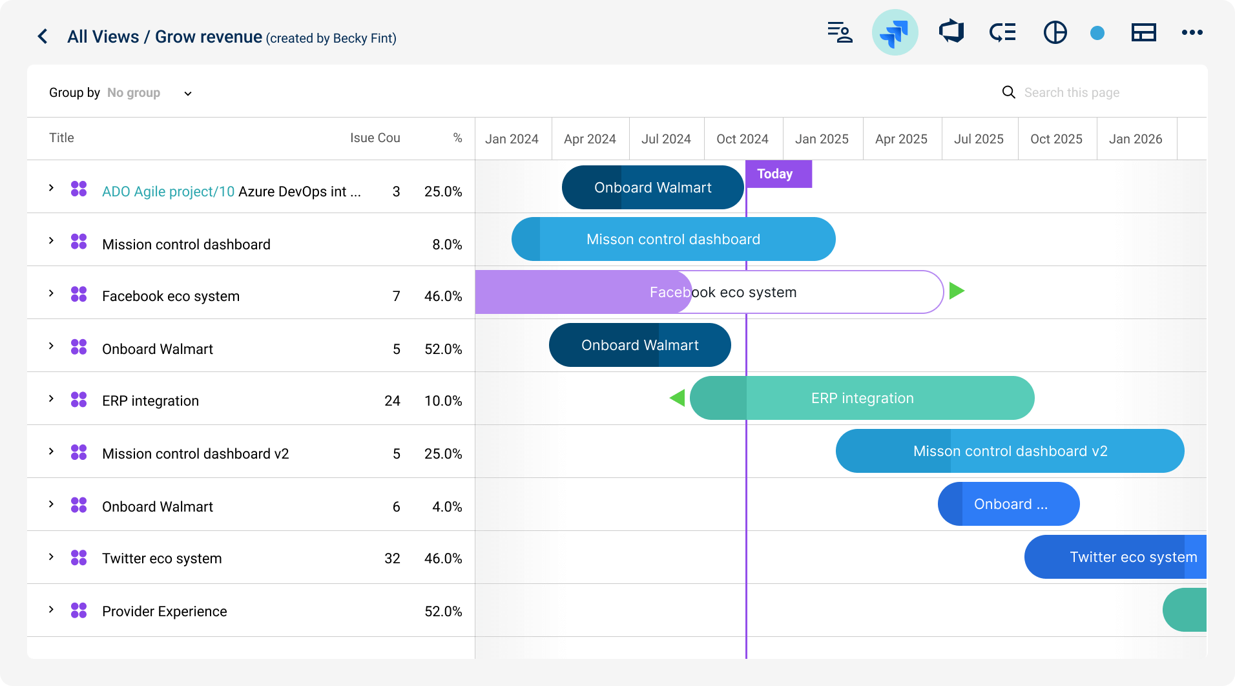Viewport: 1235px width, 686px height.
Task: Click the blue status dot in toolbar
Action: point(1097,33)
